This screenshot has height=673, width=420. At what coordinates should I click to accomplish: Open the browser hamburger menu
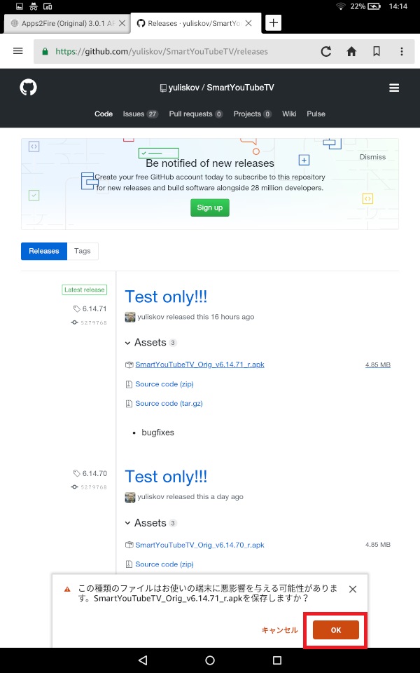[18, 51]
